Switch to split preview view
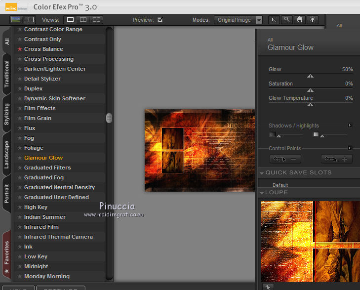The width and height of the screenshot is (360, 290). coord(83,20)
